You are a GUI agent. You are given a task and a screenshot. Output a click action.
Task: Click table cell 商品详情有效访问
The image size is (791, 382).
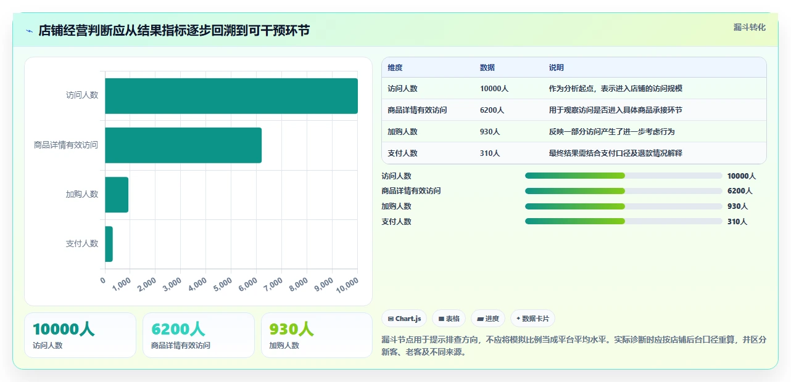pyautogui.click(x=417, y=110)
